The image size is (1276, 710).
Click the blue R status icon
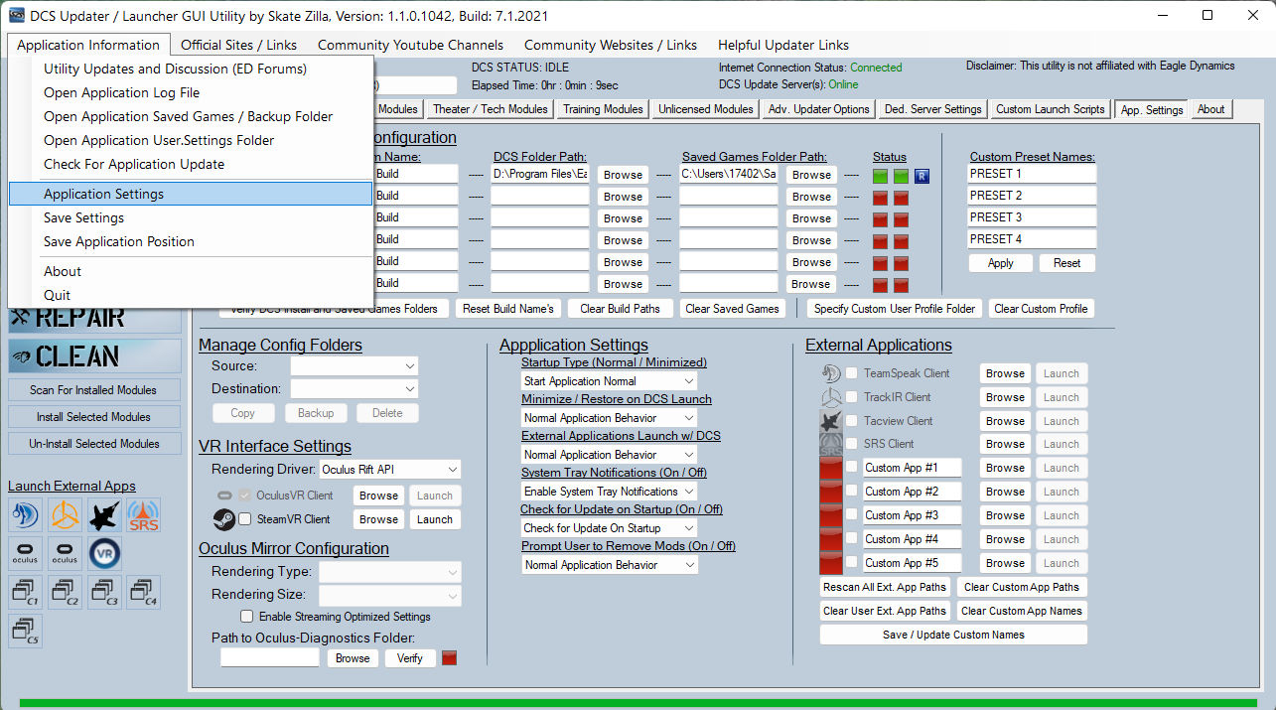click(922, 175)
